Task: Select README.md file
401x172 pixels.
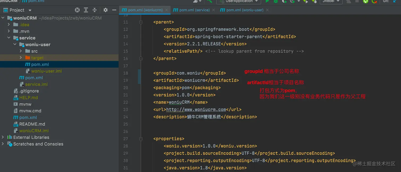Action: pos(32,124)
